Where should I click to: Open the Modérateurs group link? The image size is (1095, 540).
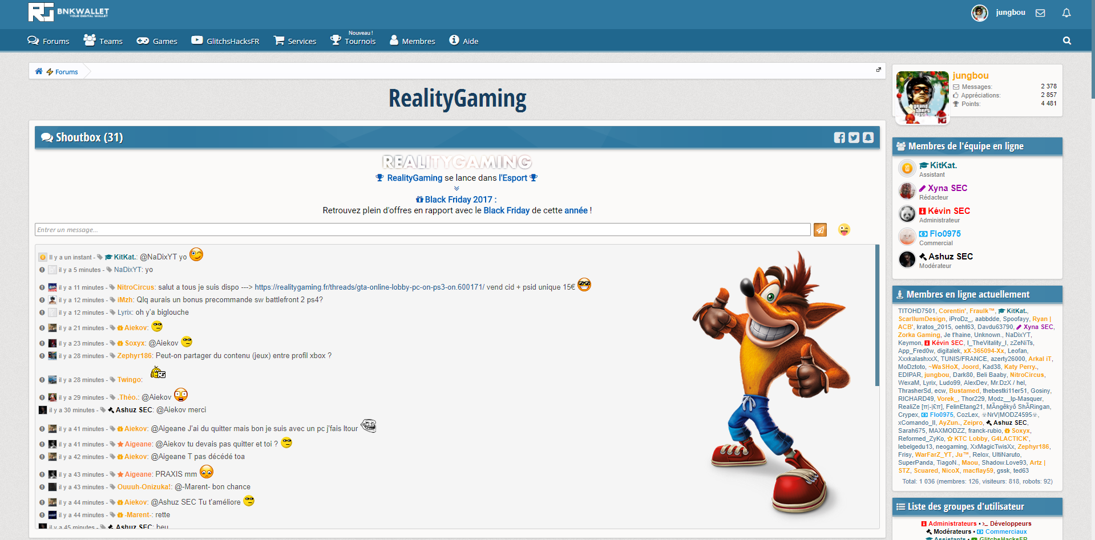pos(952,531)
